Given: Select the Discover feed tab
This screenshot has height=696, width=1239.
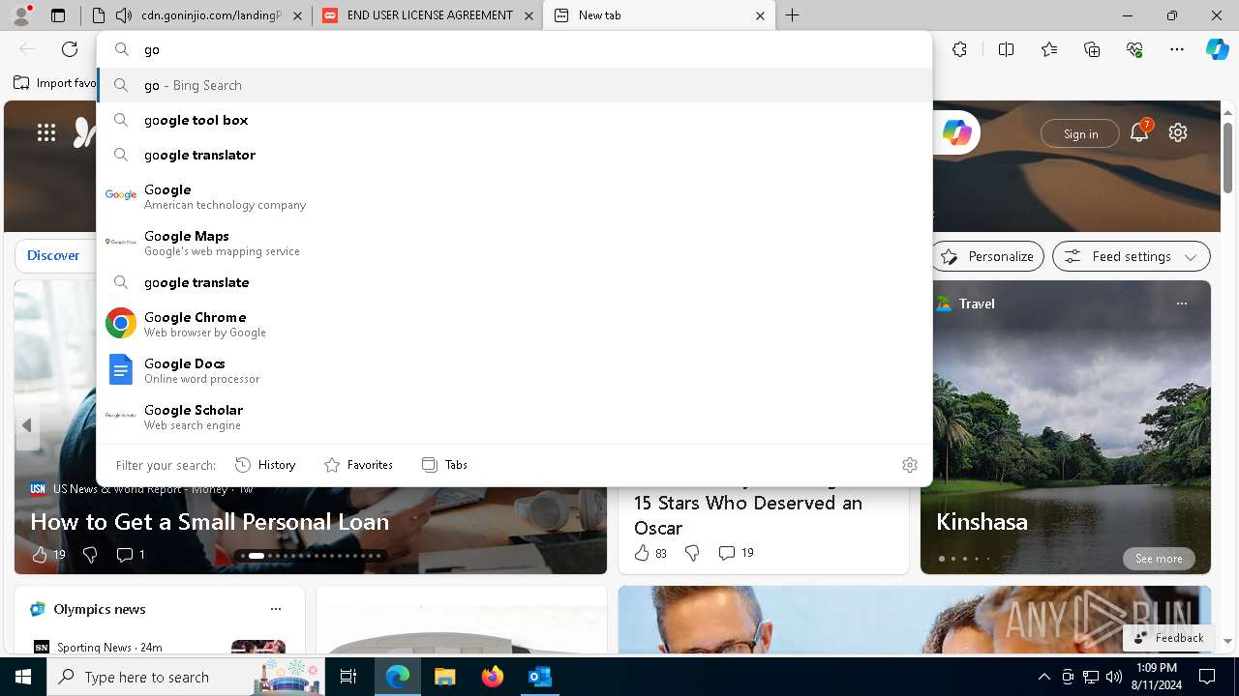Looking at the screenshot, I should (53, 256).
